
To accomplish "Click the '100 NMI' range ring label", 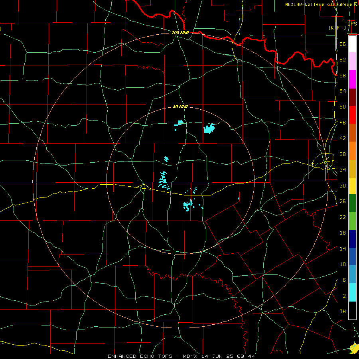I will point(180,33).
